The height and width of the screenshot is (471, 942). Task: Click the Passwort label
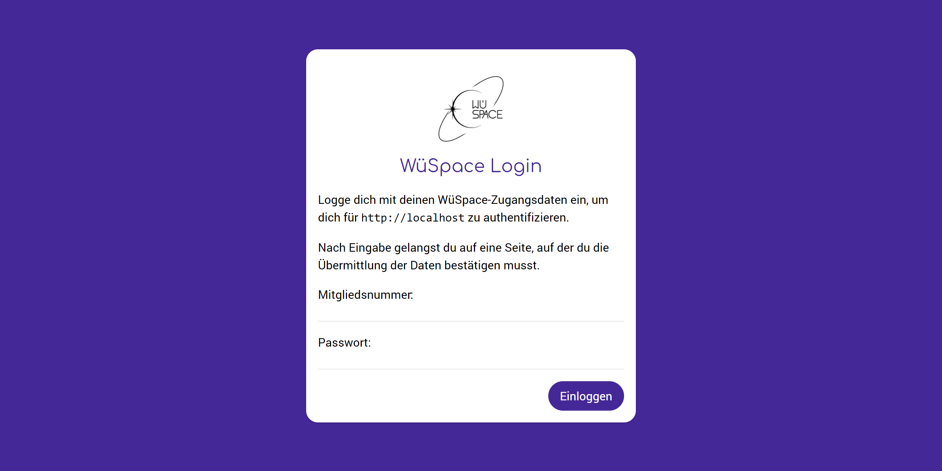point(344,343)
